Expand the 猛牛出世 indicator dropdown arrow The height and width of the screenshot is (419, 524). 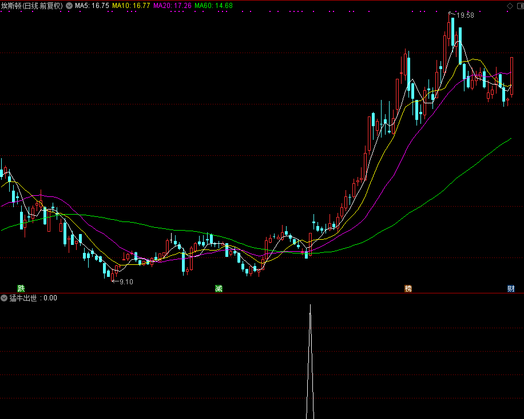4,298
